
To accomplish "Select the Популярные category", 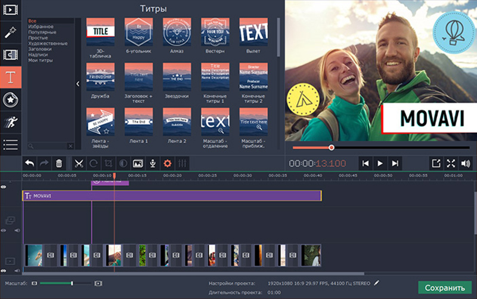I will click(x=42, y=32).
